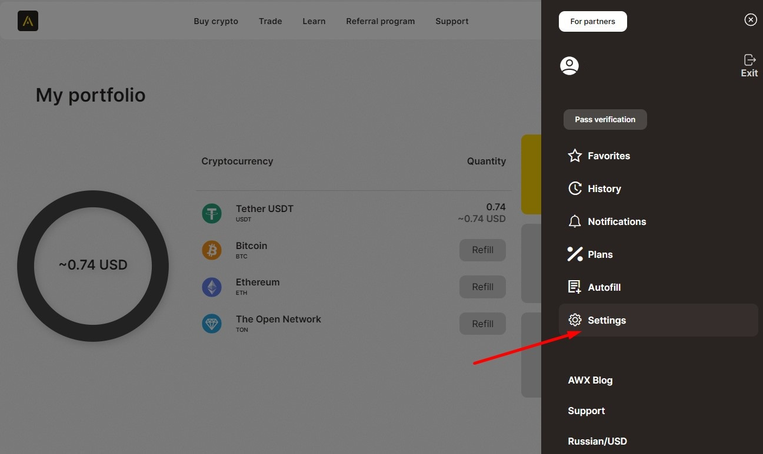Click the Tether USDT coin icon

coord(212,213)
